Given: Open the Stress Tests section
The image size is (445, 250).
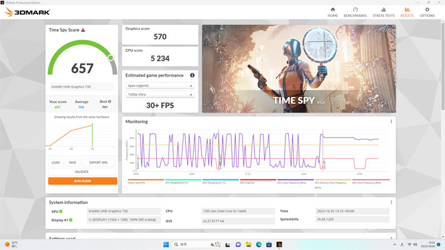Looking at the screenshot, I should pos(383,12).
